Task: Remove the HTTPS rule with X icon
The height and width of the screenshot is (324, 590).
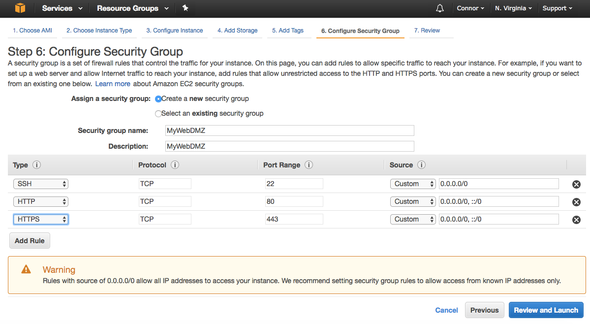Action: point(576,220)
